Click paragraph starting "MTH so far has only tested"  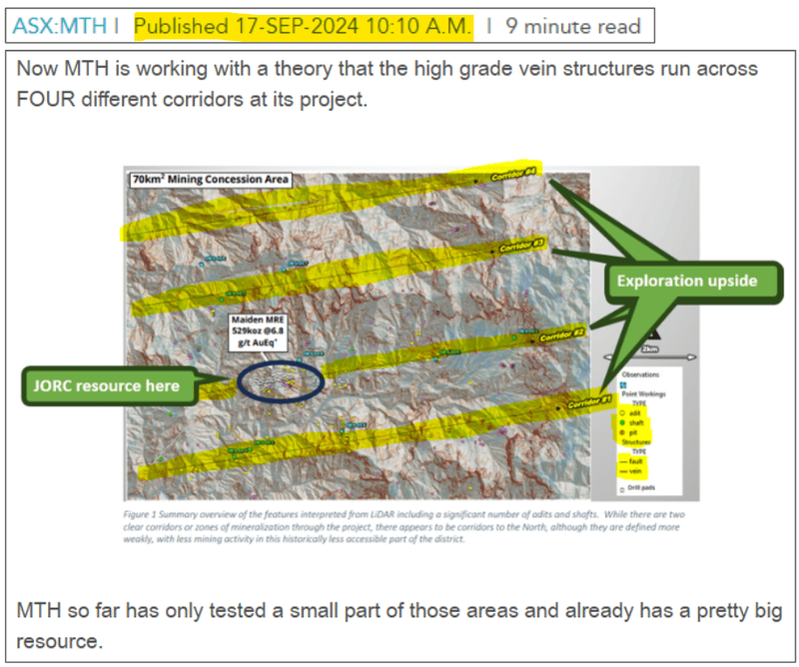pos(399,625)
